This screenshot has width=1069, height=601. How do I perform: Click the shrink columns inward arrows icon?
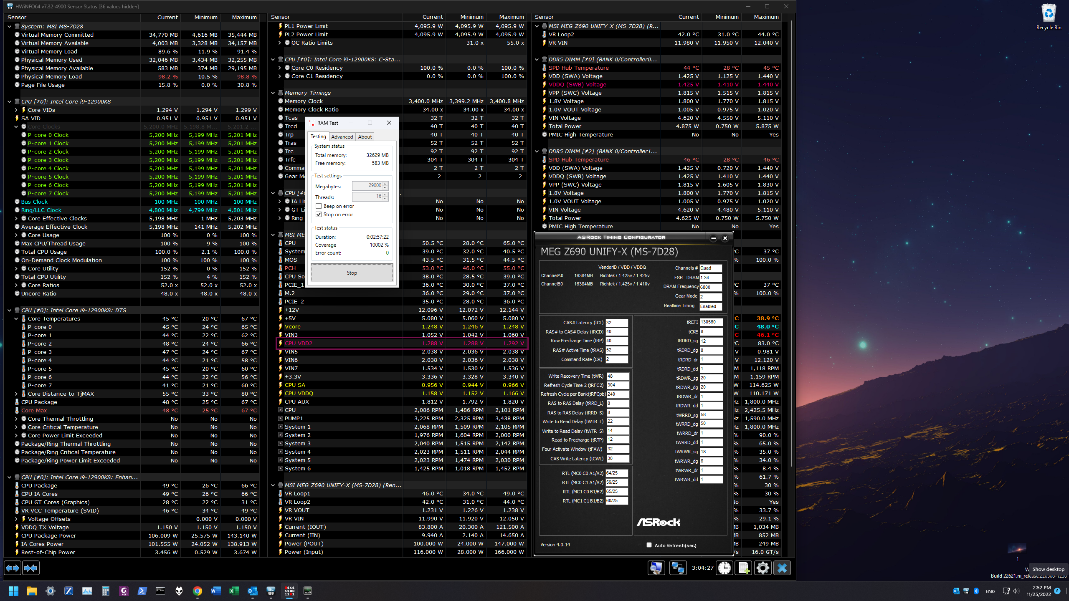tap(31, 568)
